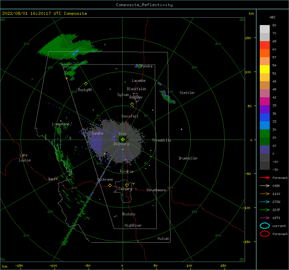Click the Sylvan label on map
Screen dimensions: 289x270
123,95
